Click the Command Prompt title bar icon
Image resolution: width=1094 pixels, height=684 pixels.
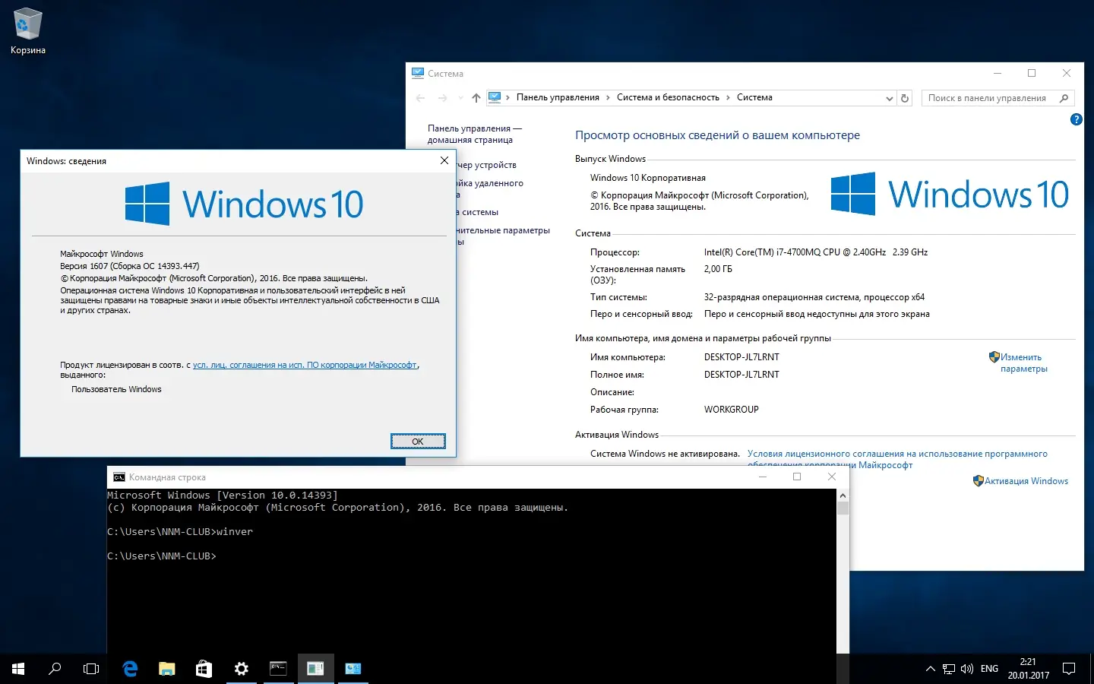[119, 477]
